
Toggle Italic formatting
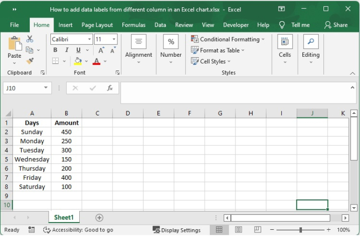tap(67, 50)
